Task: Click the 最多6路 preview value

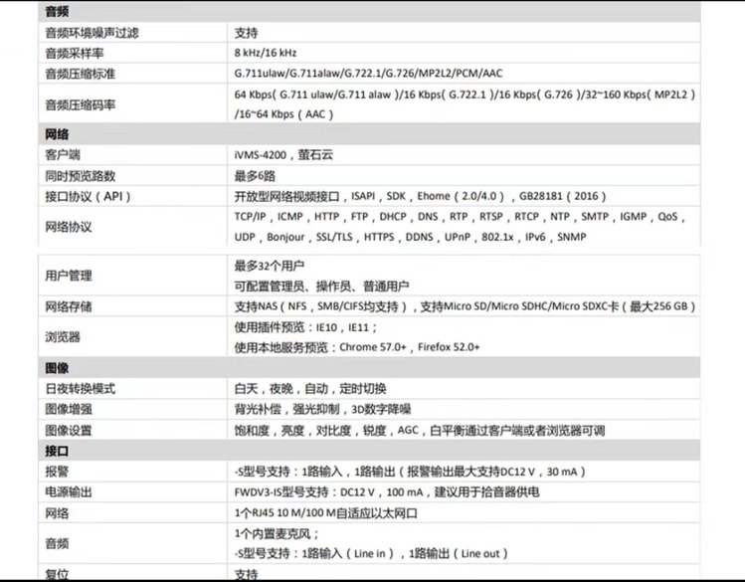Action: click(x=259, y=176)
